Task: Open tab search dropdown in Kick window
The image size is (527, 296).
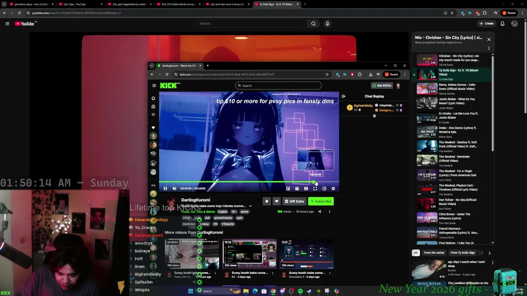Action: tap(152, 66)
